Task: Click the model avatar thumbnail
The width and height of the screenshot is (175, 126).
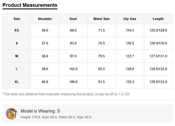Action: tap(12, 114)
